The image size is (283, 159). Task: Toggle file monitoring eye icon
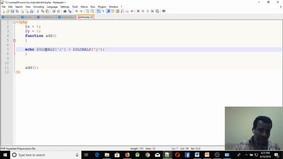(x=132, y=11)
